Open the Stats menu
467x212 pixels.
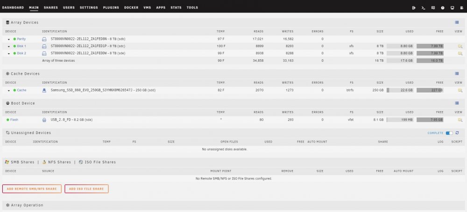tap(176, 8)
